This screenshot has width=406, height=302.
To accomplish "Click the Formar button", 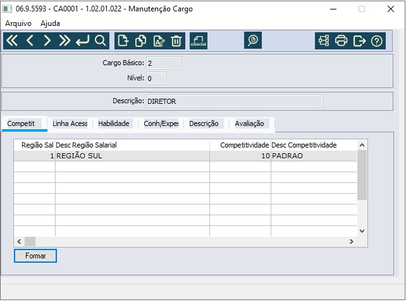I will (35, 256).
